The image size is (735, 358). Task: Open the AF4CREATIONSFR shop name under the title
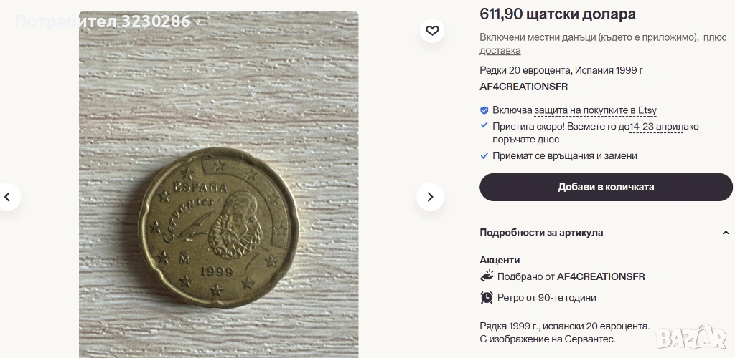523,87
